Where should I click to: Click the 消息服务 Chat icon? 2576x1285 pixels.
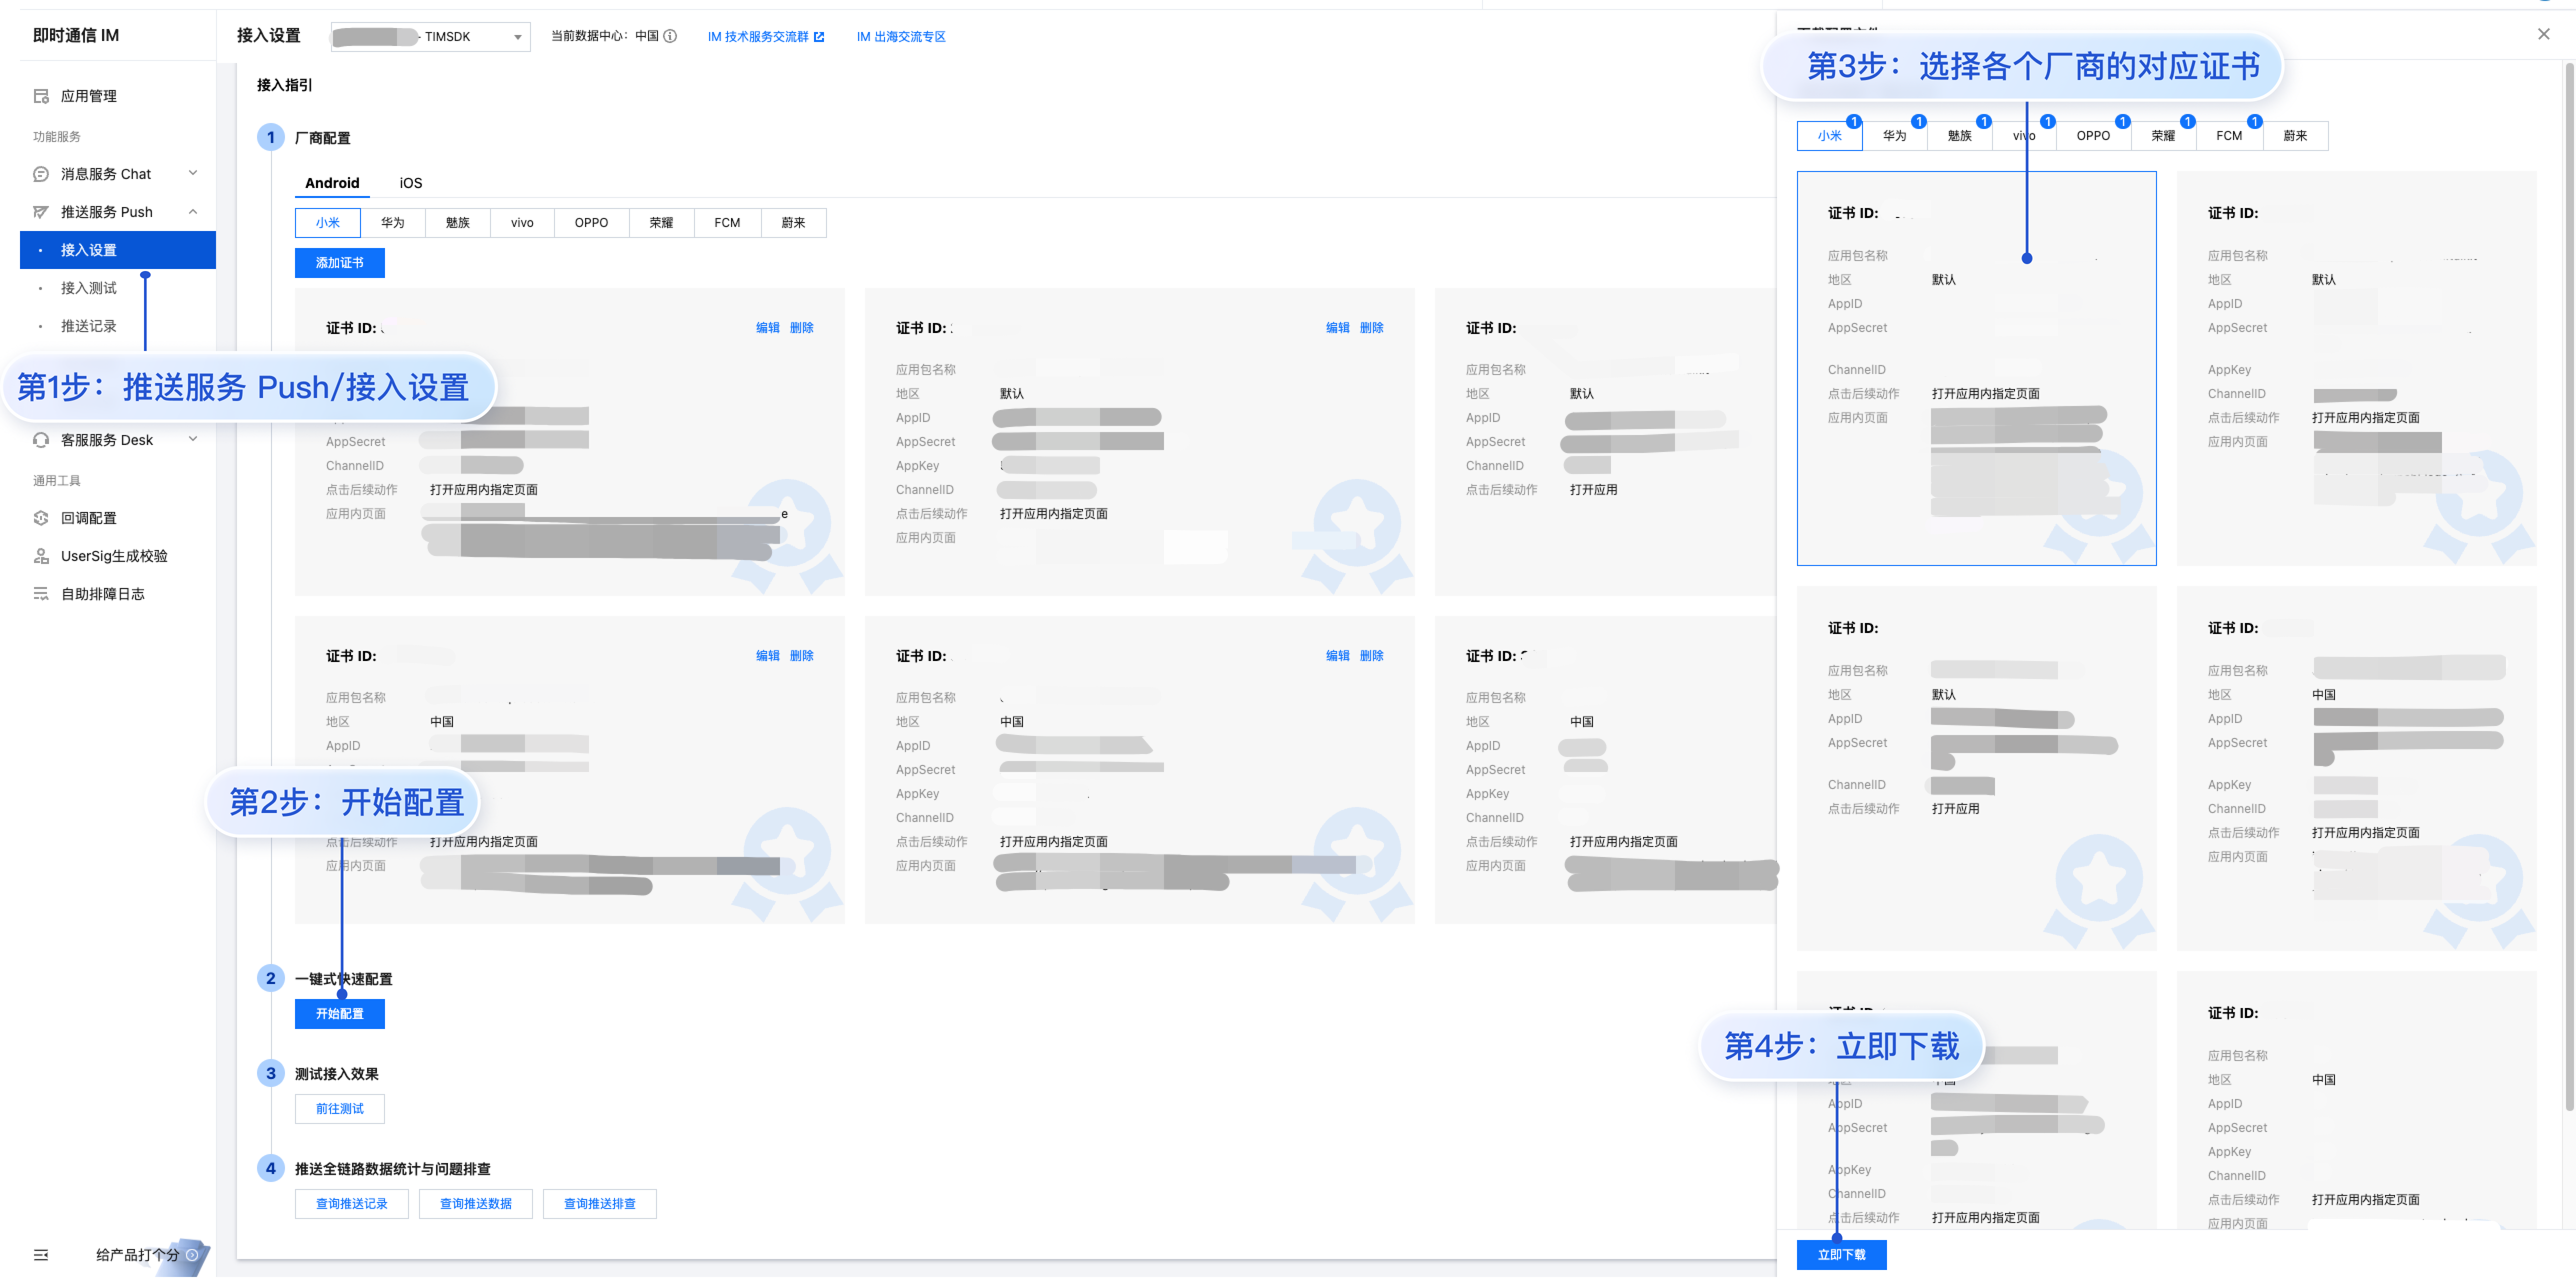click(x=41, y=174)
